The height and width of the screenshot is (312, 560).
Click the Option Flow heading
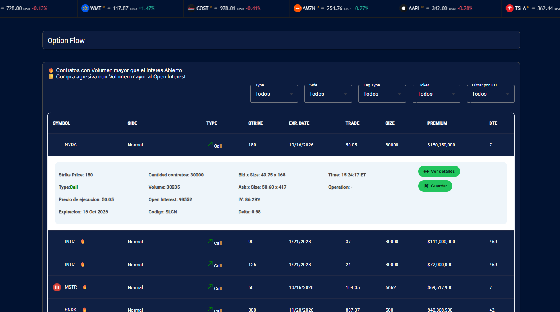click(66, 40)
